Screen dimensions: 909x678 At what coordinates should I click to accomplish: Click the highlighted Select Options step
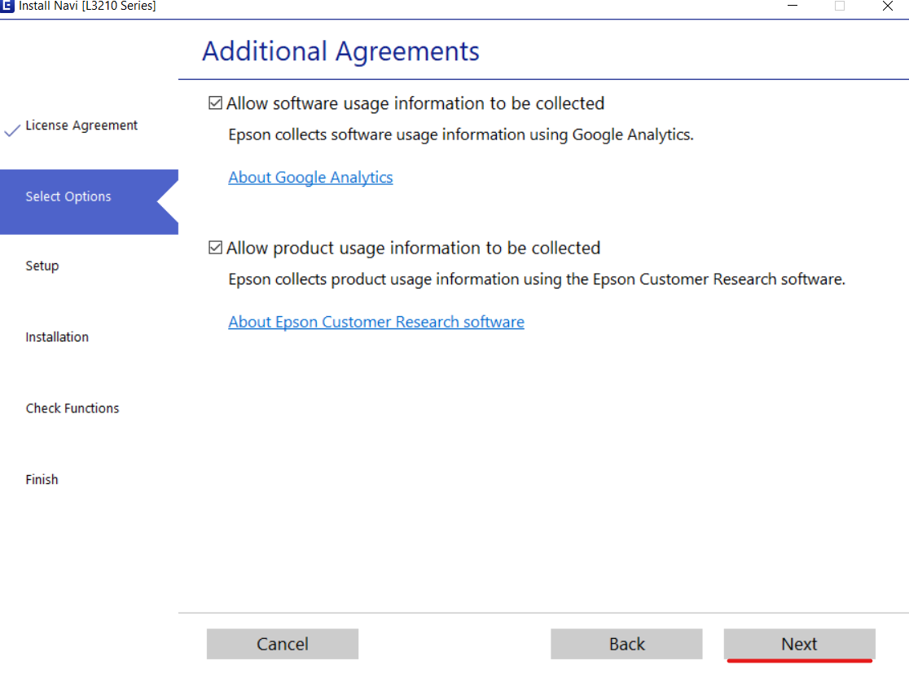click(x=68, y=196)
